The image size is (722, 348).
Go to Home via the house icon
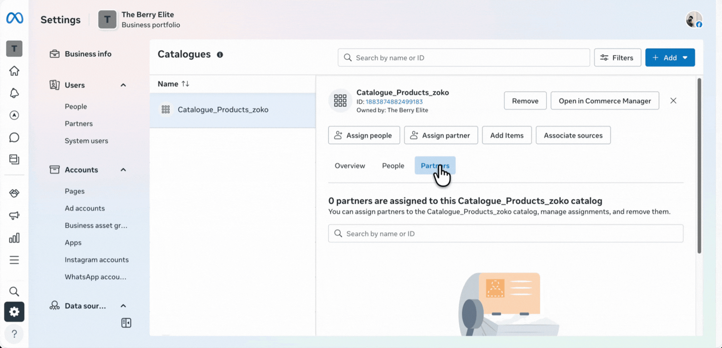14,71
